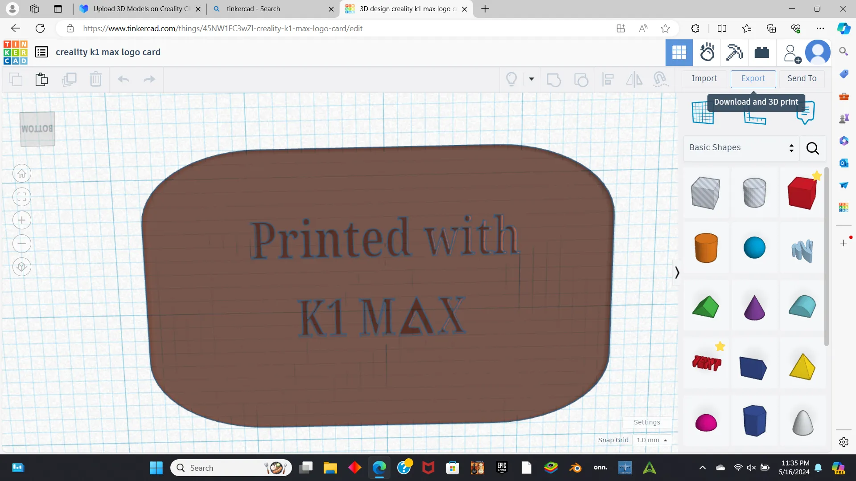Click the Export button
The width and height of the screenshot is (856, 481).
pyautogui.click(x=753, y=78)
